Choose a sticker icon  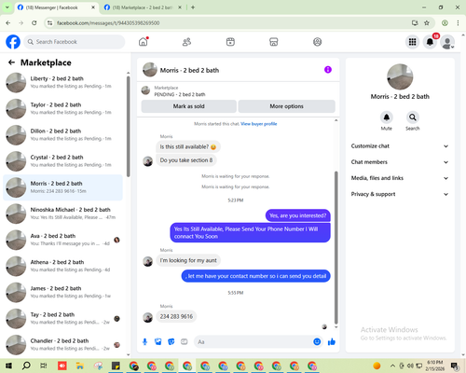(x=171, y=342)
